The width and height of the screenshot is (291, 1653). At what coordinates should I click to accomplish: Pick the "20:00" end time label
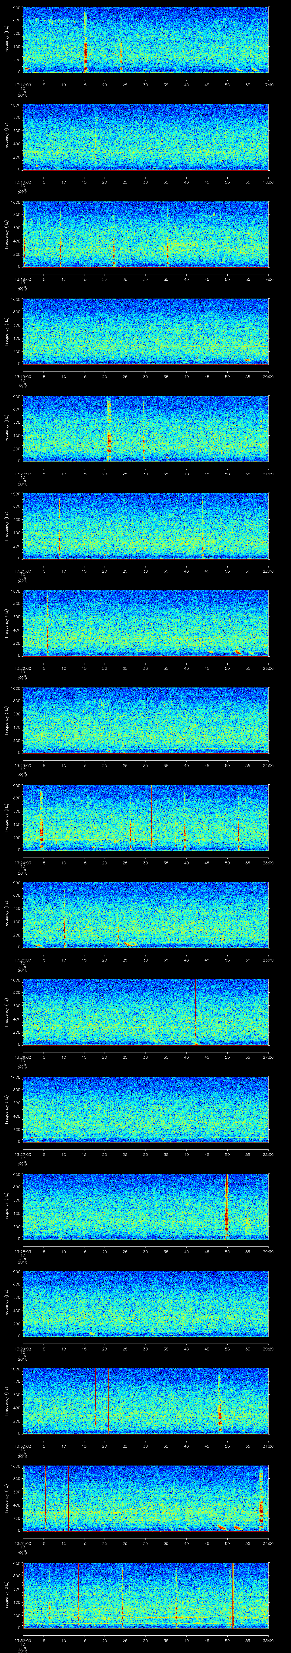pyautogui.click(x=269, y=377)
